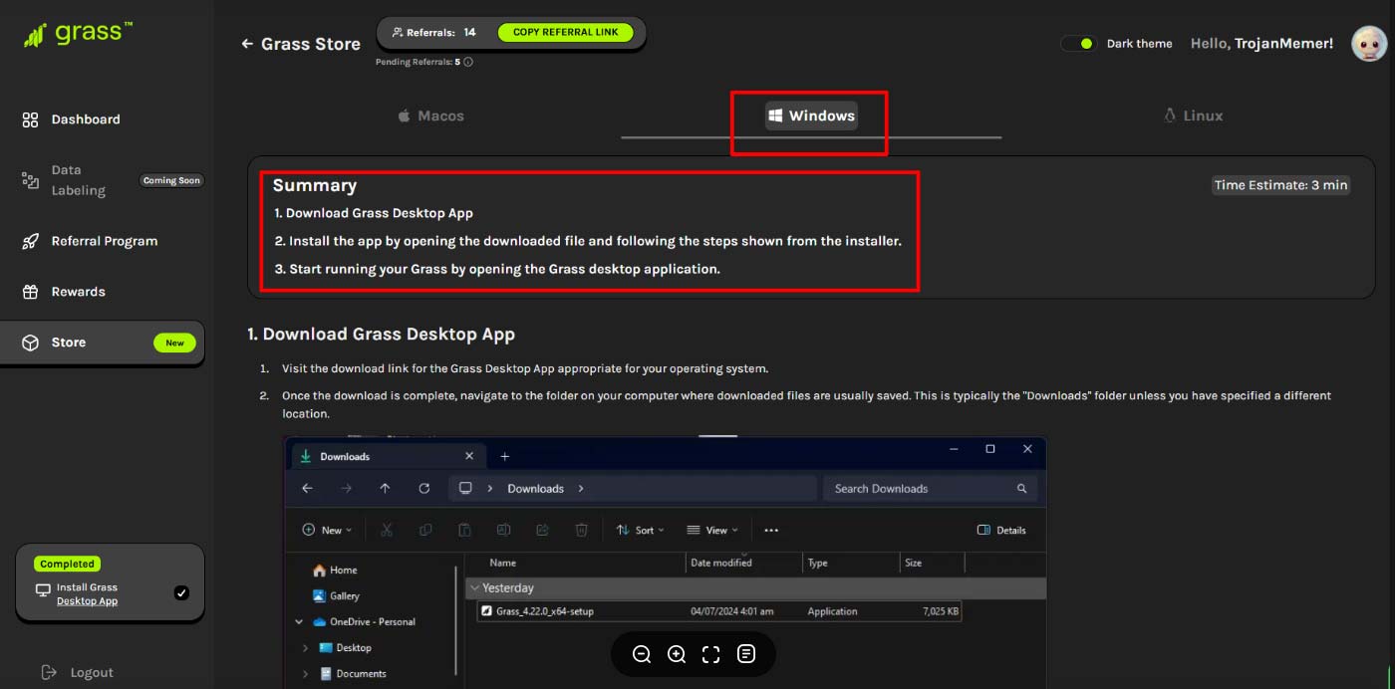This screenshot has height=689, width=1395.
Task: Click the Data Labeling icon
Action: 30,180
